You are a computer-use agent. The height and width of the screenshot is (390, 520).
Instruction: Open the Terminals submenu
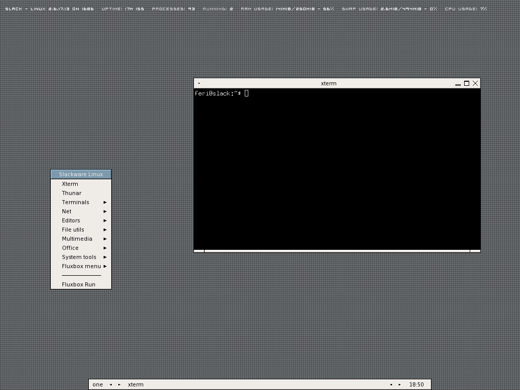tap(81, 202)
